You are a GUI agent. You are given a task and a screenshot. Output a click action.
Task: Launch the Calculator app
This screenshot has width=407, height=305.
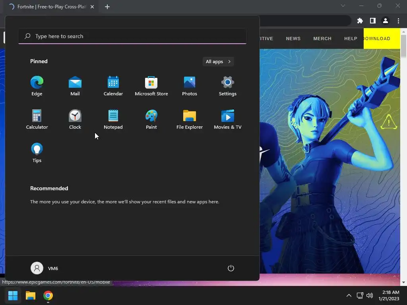(x=37, y=119)
